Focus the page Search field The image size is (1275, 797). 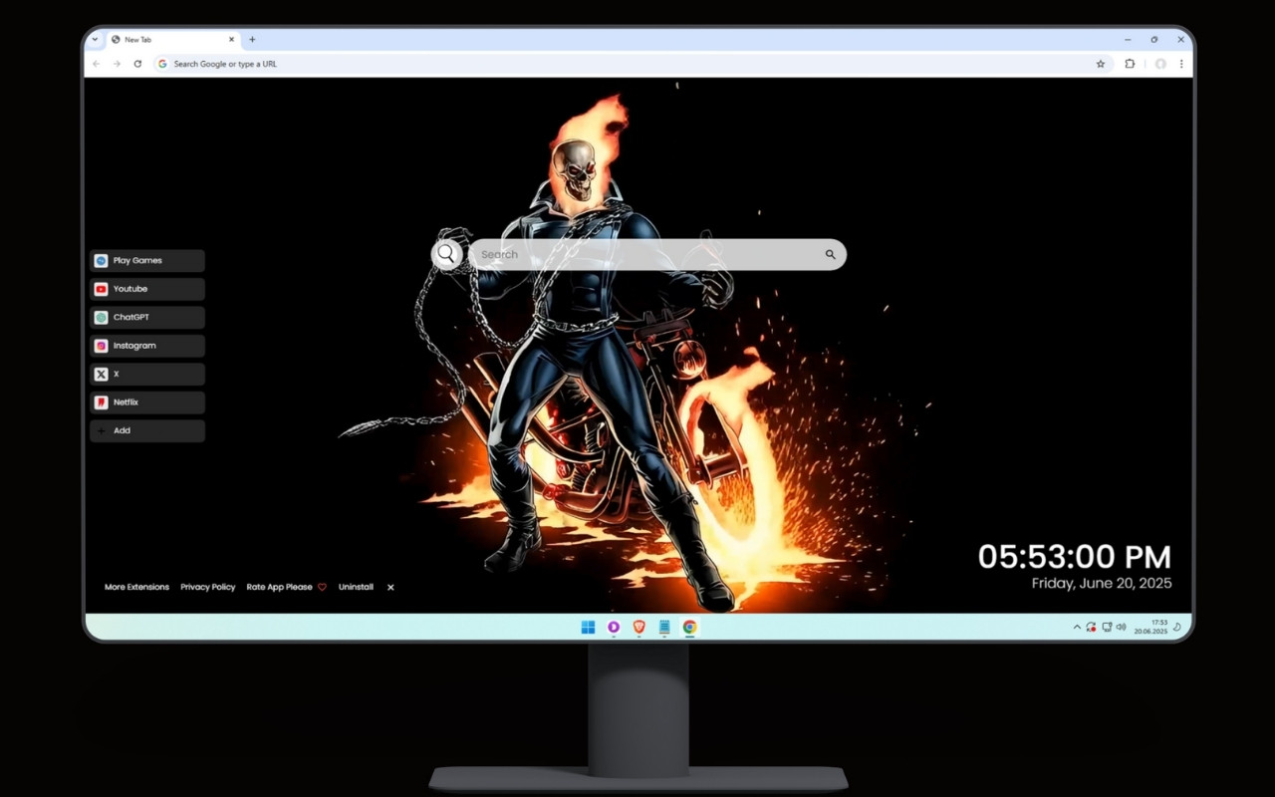(657, 254)
